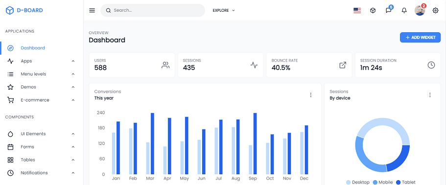Select Dashboard in the sidebar
Viewport: 446px width, 185px height.
[x=42, y=48]
